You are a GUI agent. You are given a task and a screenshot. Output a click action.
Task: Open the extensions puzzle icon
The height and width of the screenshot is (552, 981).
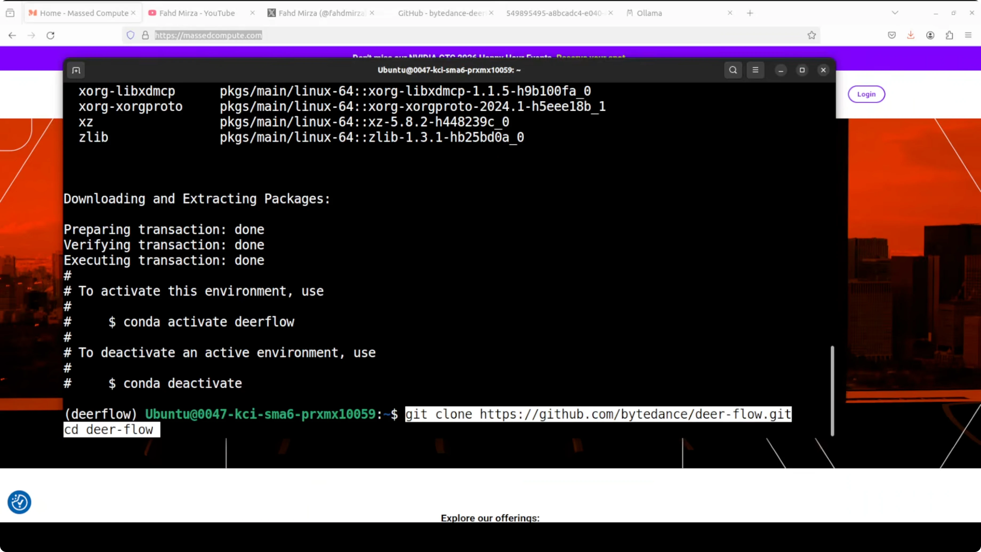click(x=949, y=35)
